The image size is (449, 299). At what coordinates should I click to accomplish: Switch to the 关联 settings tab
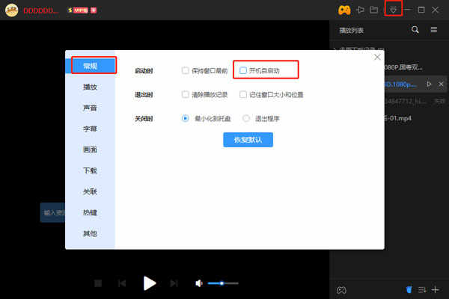[x=91, y=191]
